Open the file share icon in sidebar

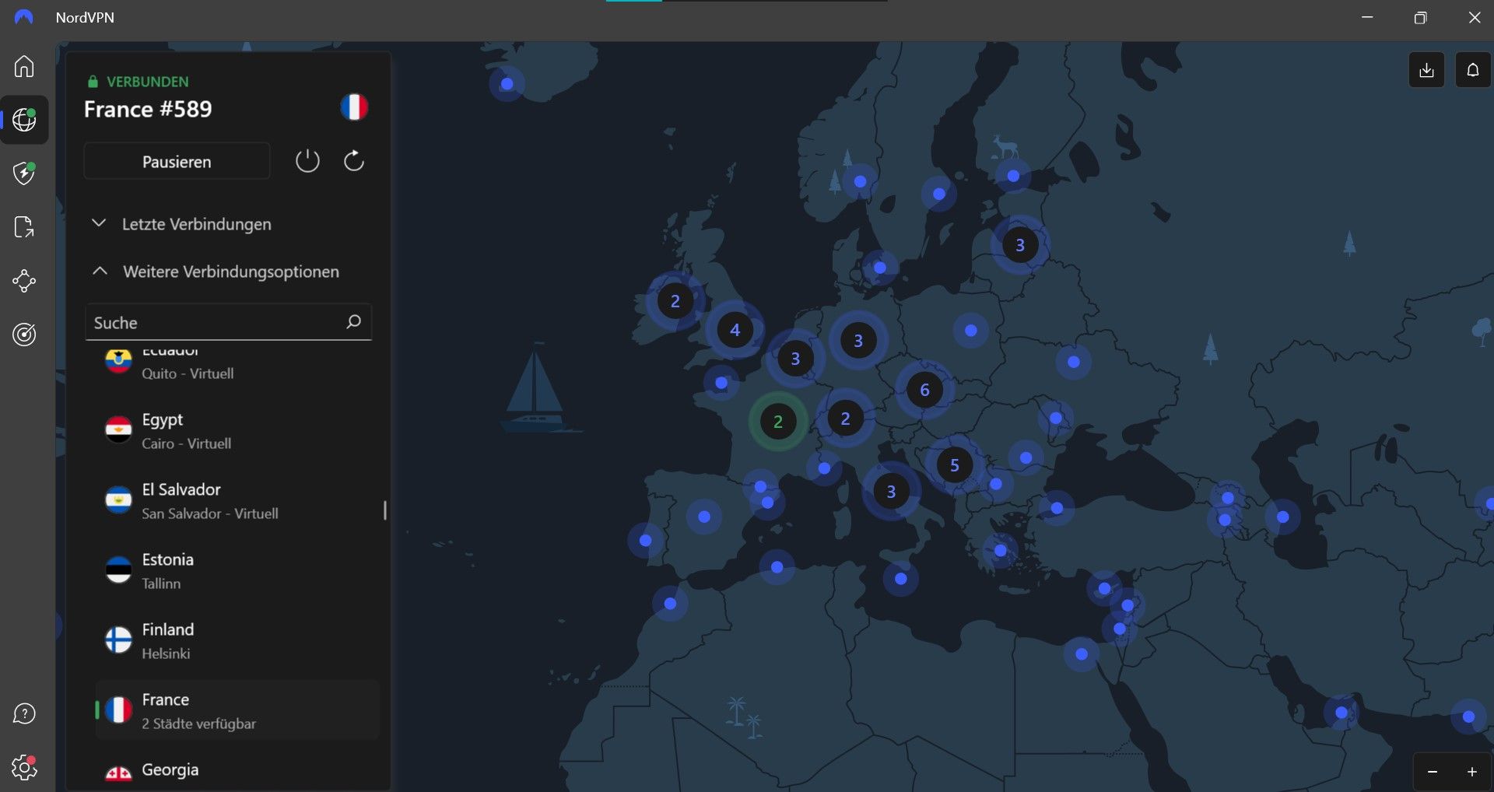(x=24, y=227)
